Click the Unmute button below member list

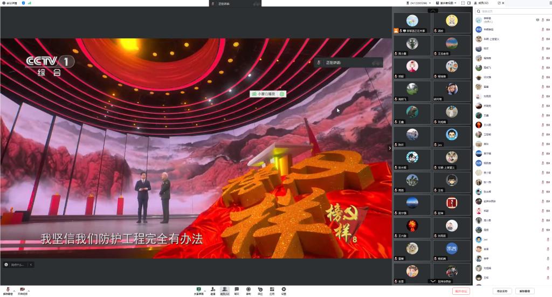click(525, 291)
